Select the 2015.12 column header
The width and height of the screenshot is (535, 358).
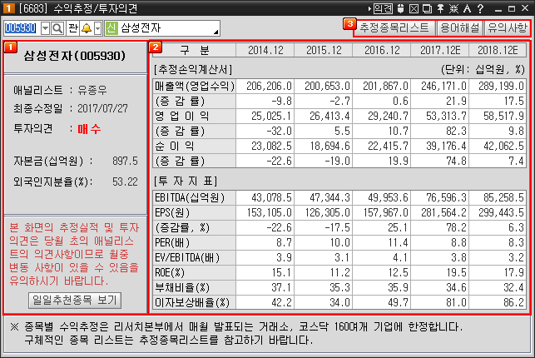coord(324,50)
